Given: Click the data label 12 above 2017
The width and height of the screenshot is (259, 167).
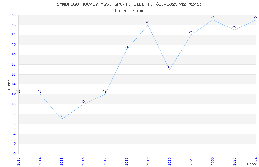Looking at the screenshot, I should (105, 91).
